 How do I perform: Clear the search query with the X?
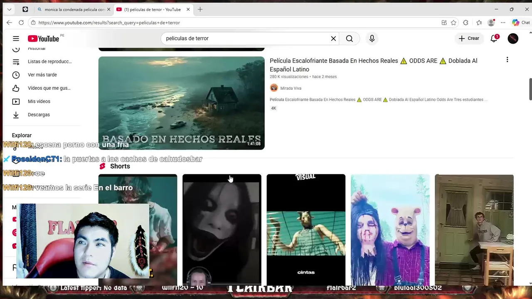click(333, 39)
